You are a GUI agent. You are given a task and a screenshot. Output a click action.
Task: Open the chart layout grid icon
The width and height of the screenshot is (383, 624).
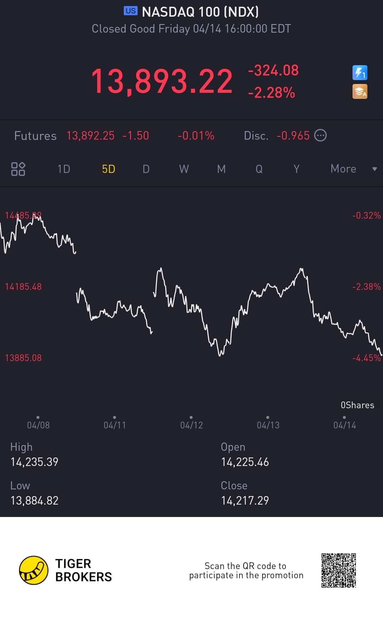tap(18, 169)
